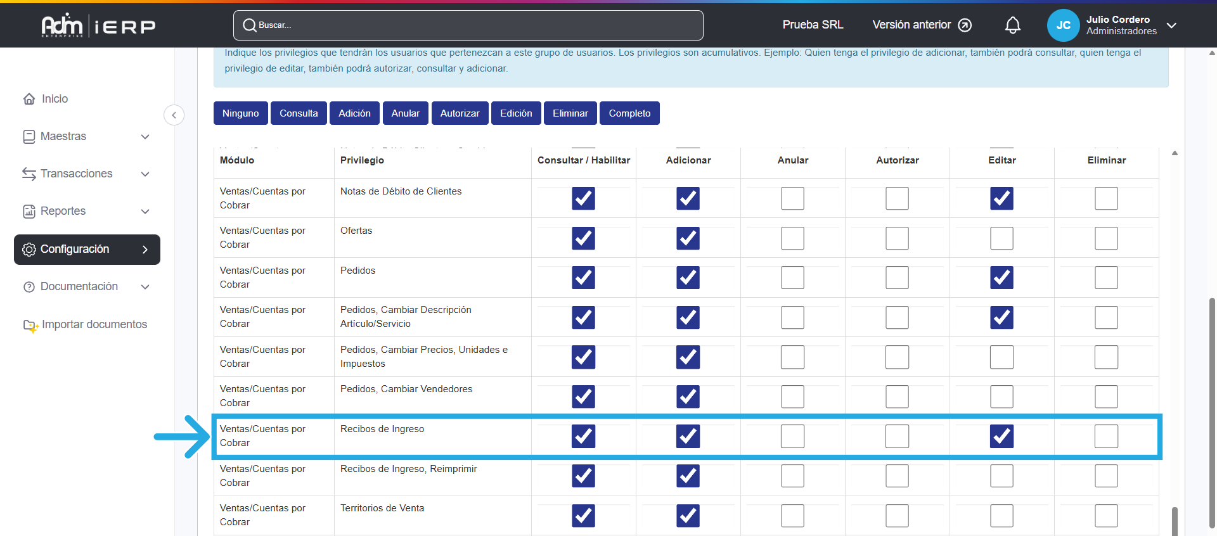The image size is (1217, 536).
Task: Click the ADM iERP logo
Action: coord(98,25)
